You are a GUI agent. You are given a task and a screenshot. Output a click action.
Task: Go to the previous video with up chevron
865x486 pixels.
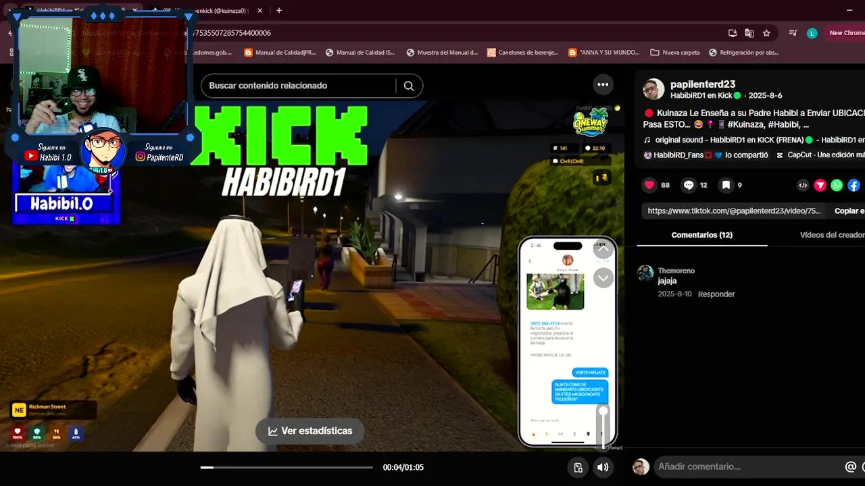603,249
